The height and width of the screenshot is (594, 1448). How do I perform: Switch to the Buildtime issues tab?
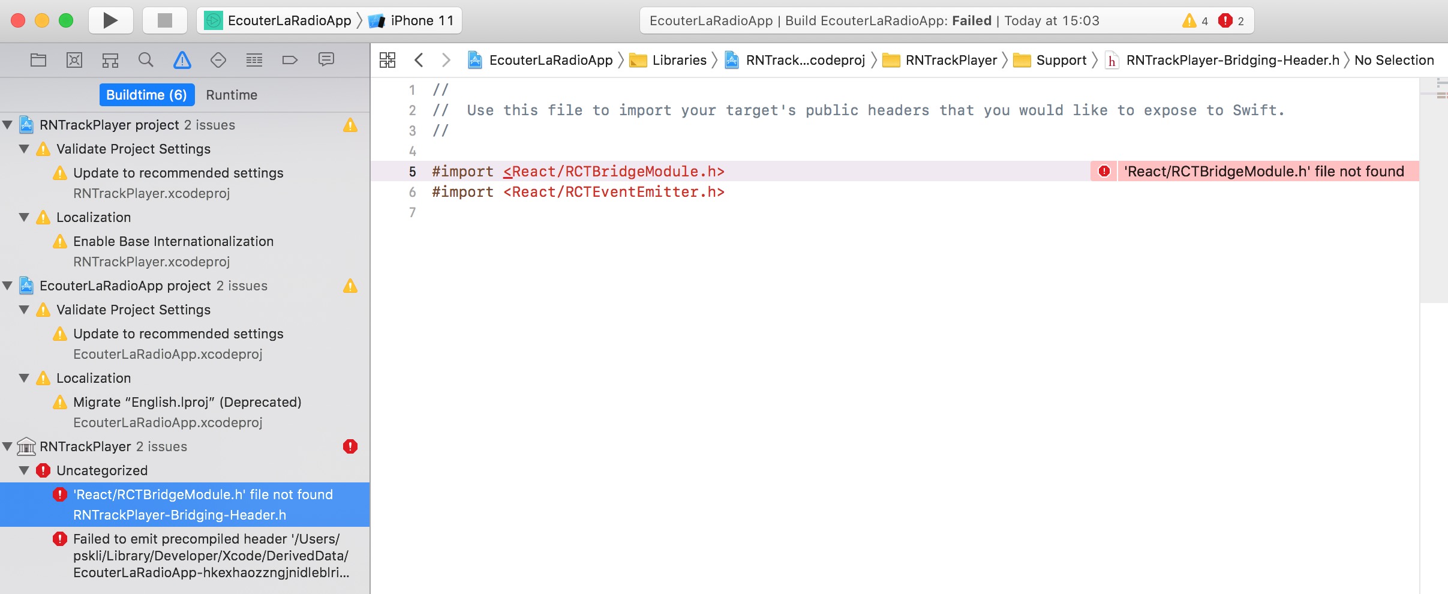[x=147, y=94]
